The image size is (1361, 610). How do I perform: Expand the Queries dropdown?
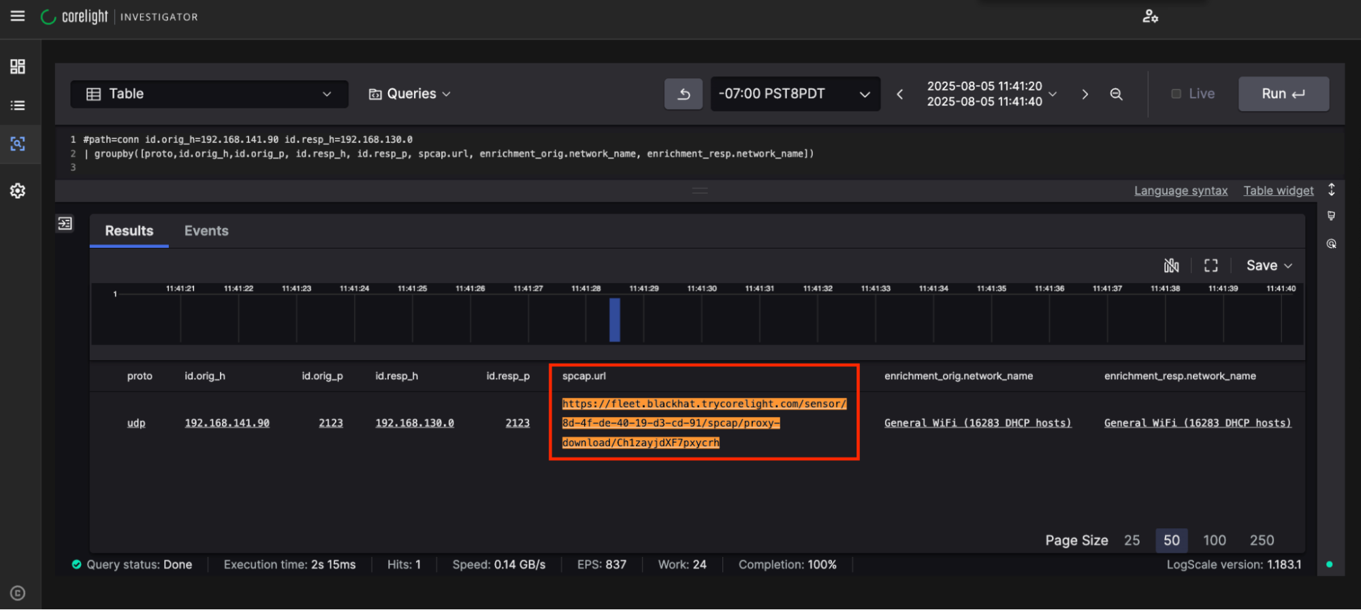tap(410, 94)
